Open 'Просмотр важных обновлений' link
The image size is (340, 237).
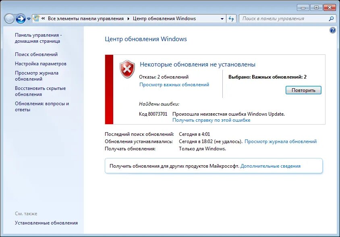pos(174,85)
